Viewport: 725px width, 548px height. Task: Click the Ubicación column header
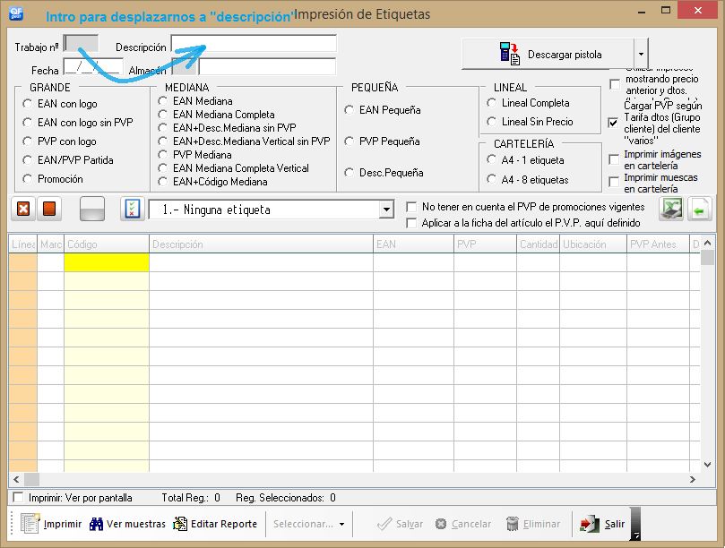pyautogui.click(x=593, y=244)
